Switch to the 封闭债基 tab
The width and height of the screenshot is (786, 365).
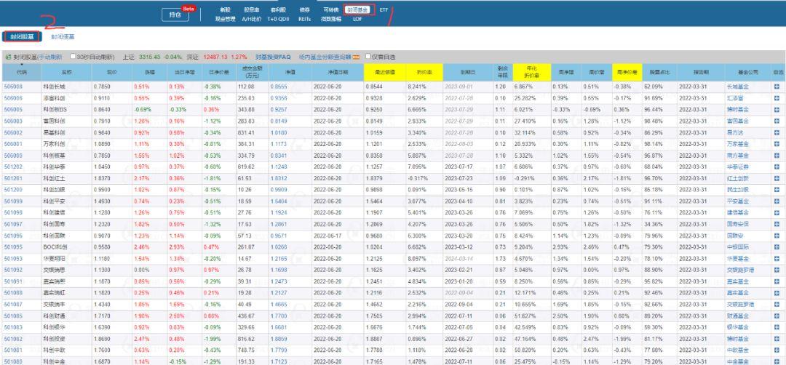[x=63, y=36]
